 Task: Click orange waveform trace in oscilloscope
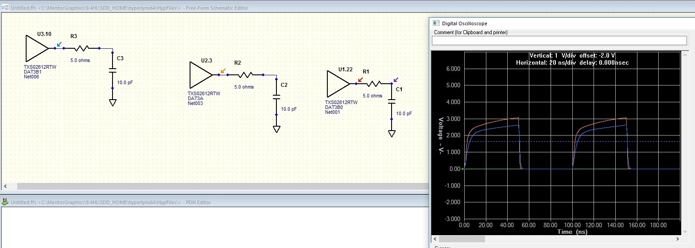tap(496, 122)
